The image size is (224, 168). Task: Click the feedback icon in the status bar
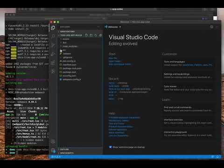(x=212, y=157)
